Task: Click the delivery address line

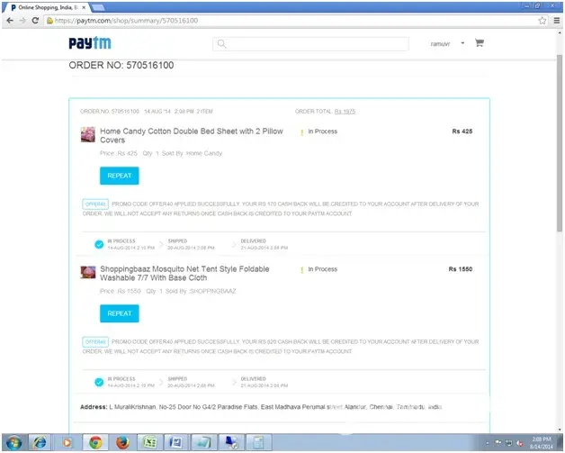Action: [261, 407]
